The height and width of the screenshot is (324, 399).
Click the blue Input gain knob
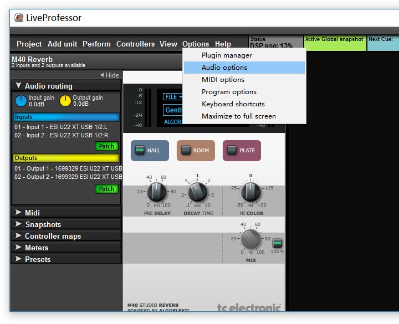pyautogui.click(x=21, y=101)
